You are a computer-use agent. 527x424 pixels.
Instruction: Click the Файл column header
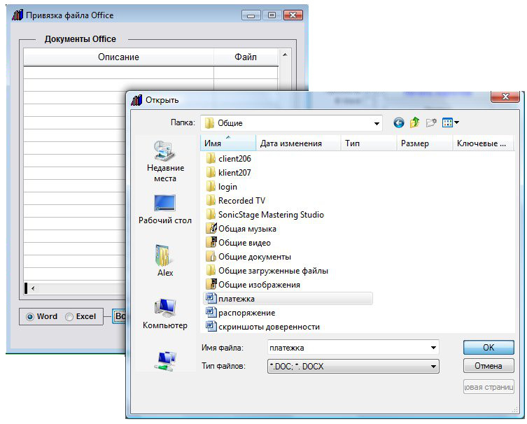click(246, 57)
